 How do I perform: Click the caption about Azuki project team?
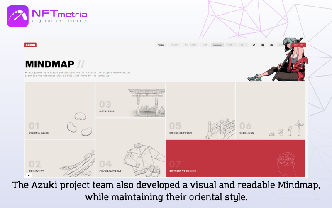point(166,191)
